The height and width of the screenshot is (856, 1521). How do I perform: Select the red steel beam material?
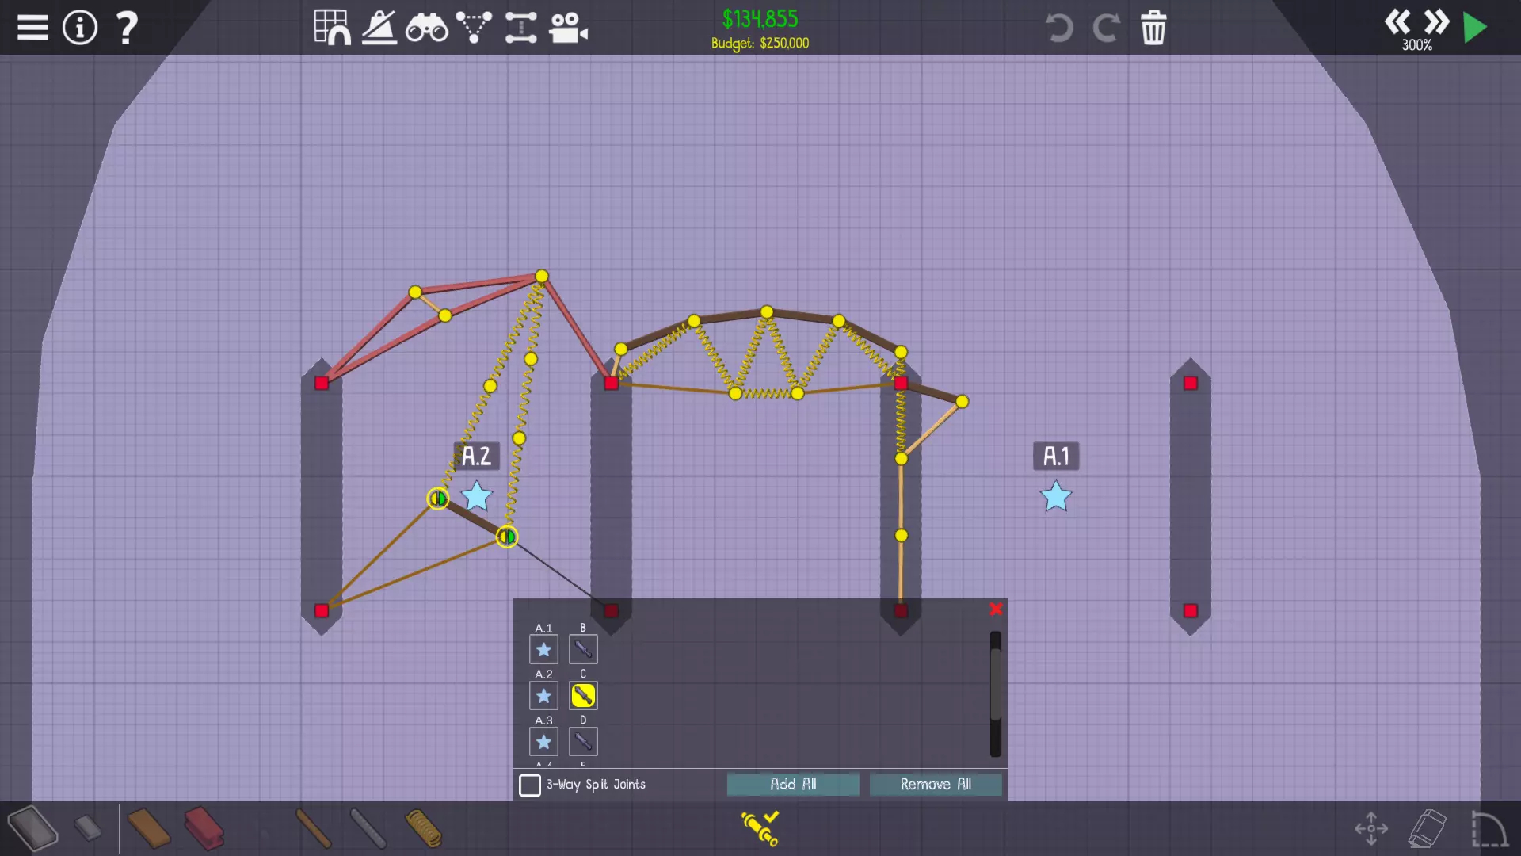pos(204,828)
